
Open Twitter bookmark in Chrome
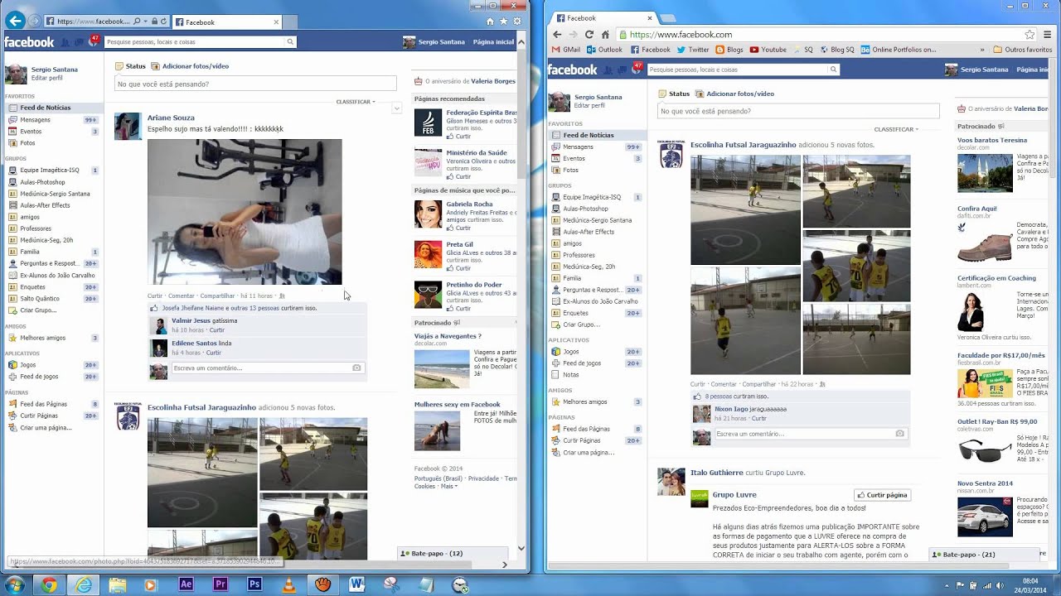pos(692,50)
